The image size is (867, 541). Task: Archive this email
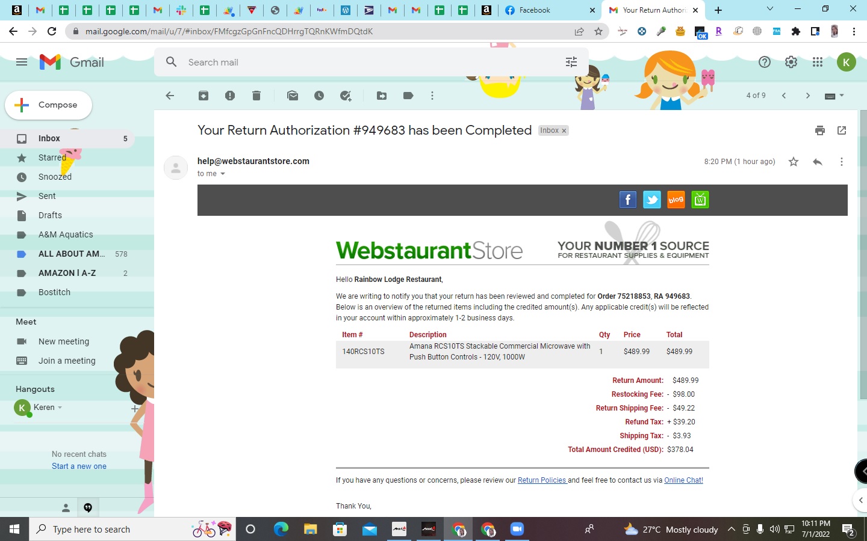tap(204, 96)
